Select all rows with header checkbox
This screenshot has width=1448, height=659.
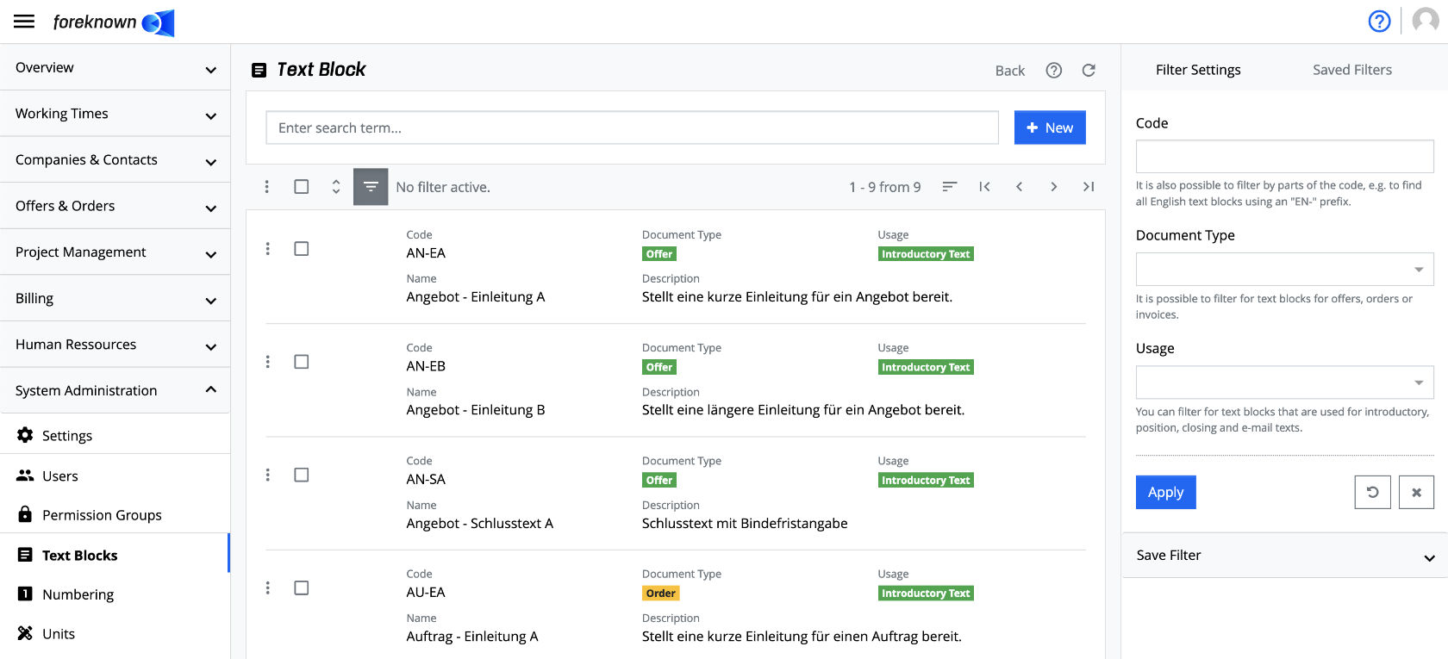(302, 187)
